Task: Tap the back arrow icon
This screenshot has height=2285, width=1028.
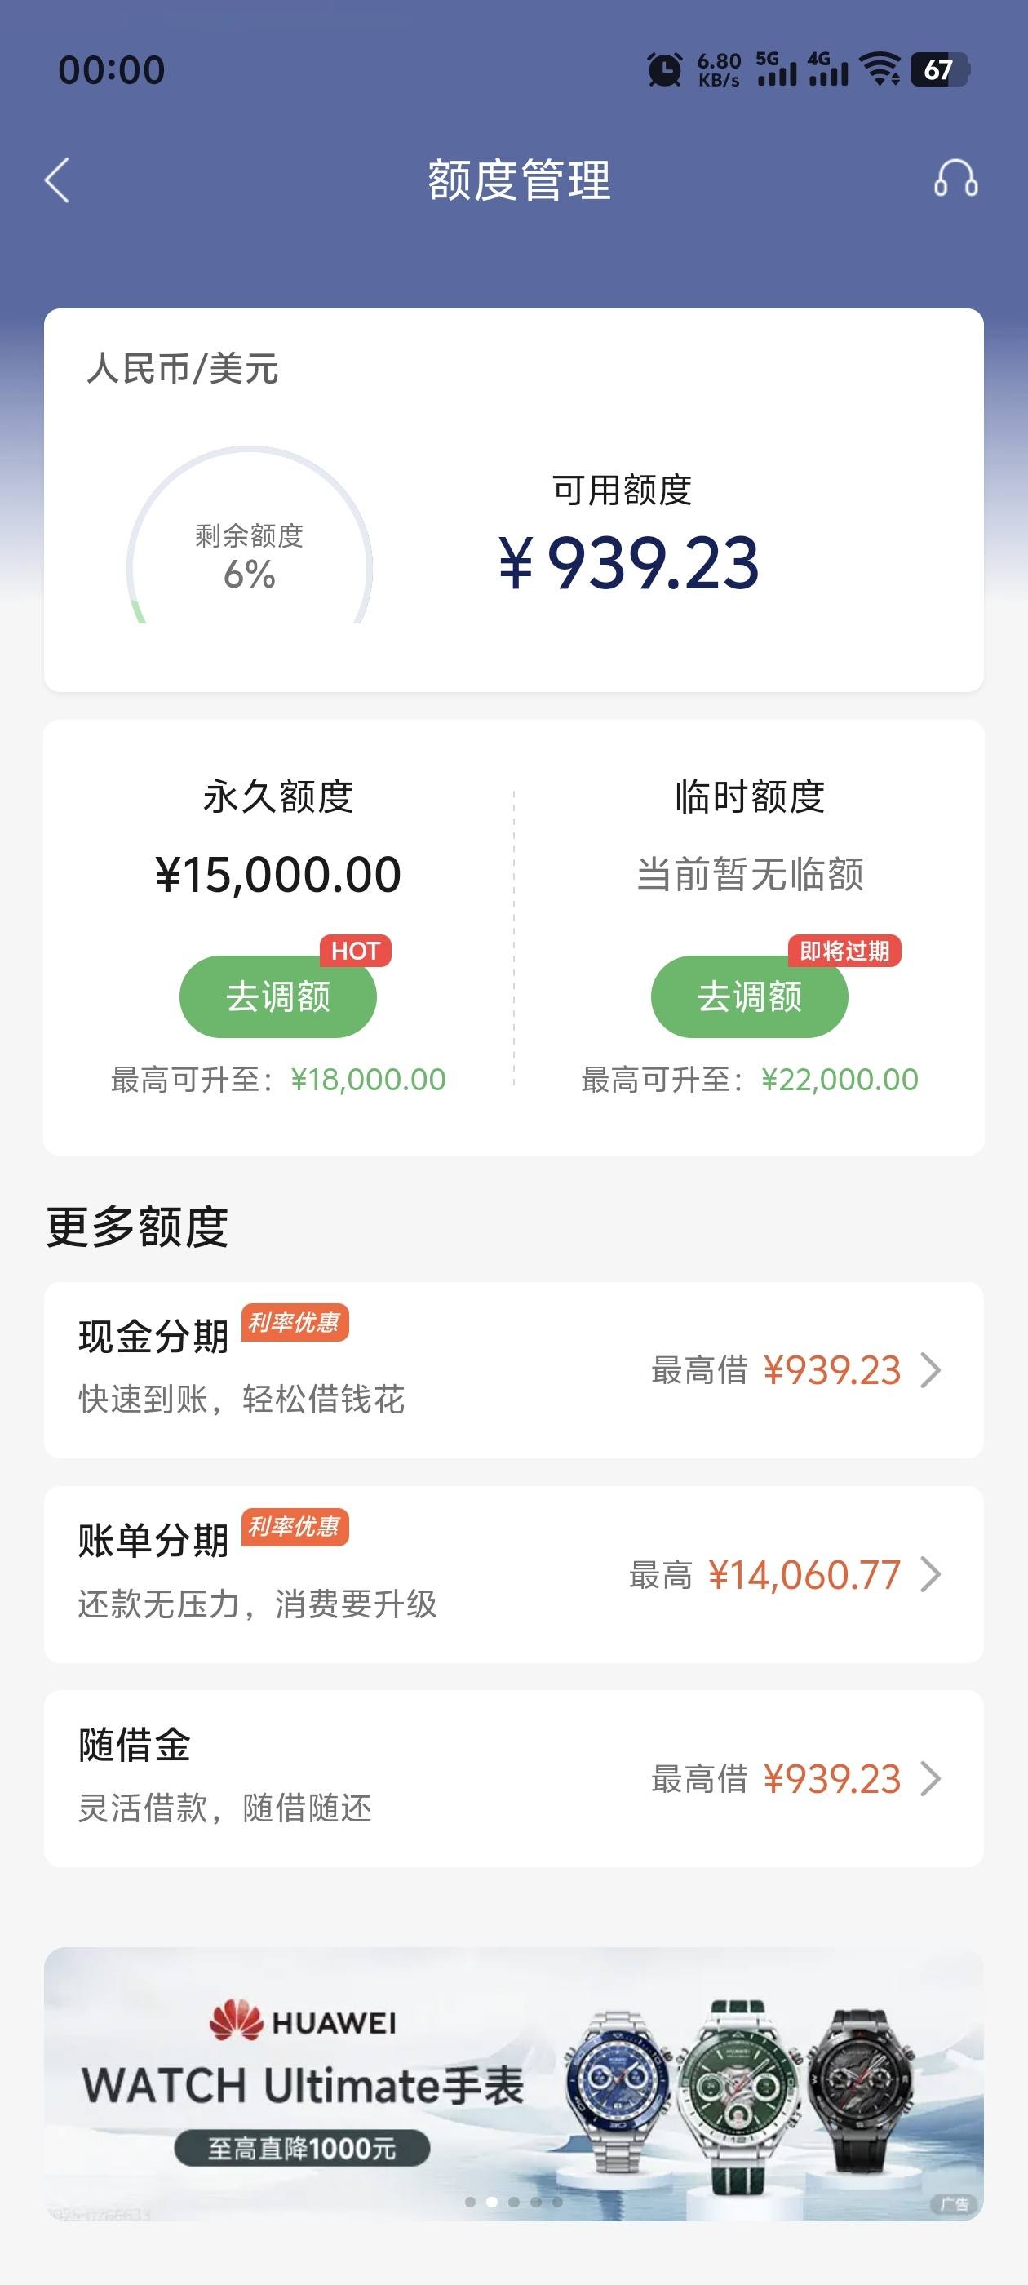Action: click(57, 181)
